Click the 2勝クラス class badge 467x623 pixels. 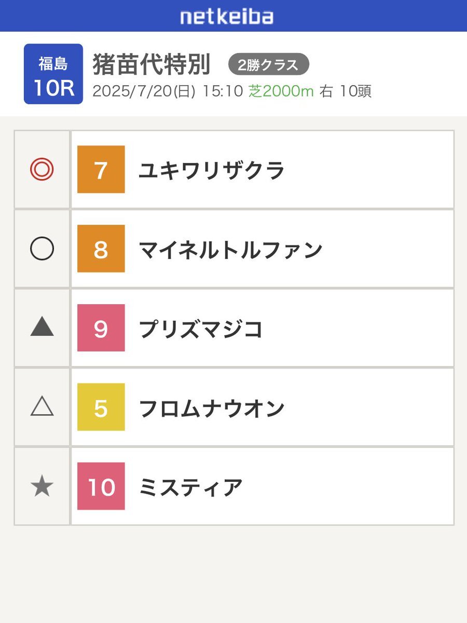pyautogui.click(x=269, y=65)
